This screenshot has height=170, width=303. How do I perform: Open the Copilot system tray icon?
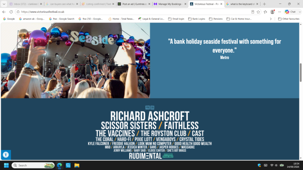(259, 165)
